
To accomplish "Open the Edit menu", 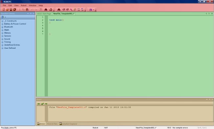I will point(10,6).
